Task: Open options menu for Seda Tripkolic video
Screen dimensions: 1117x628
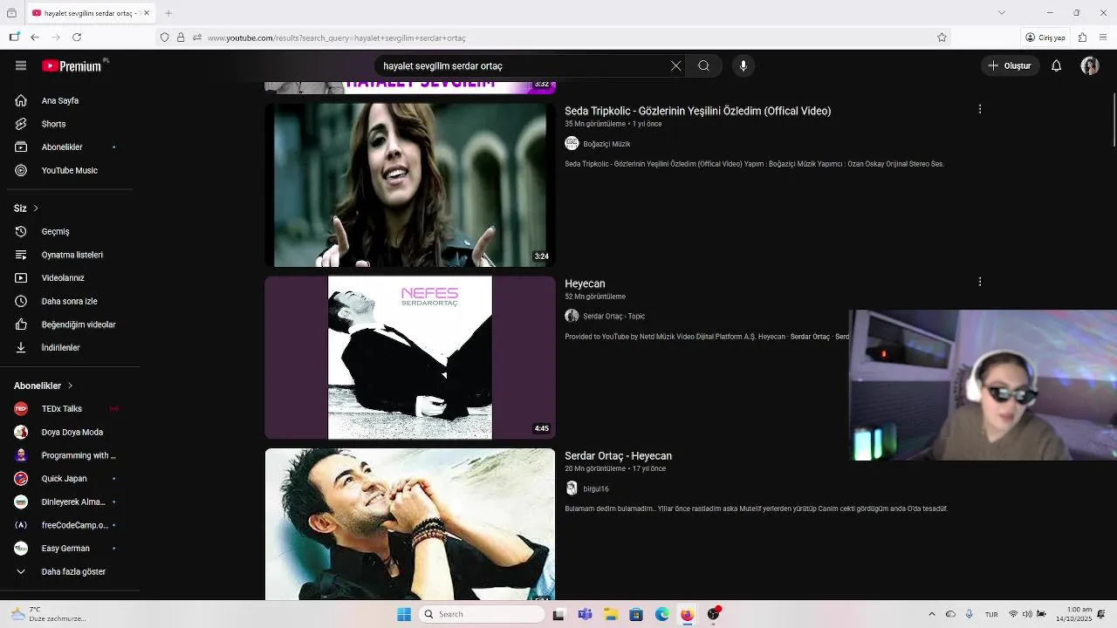Action: 979,109
